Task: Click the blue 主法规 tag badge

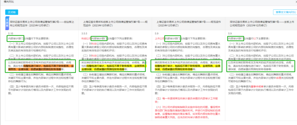Action: pos(7,23)
